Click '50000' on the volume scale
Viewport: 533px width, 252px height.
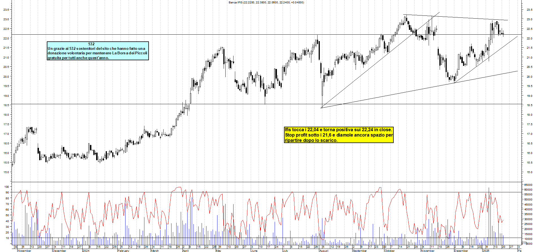(x=528, y=200)
